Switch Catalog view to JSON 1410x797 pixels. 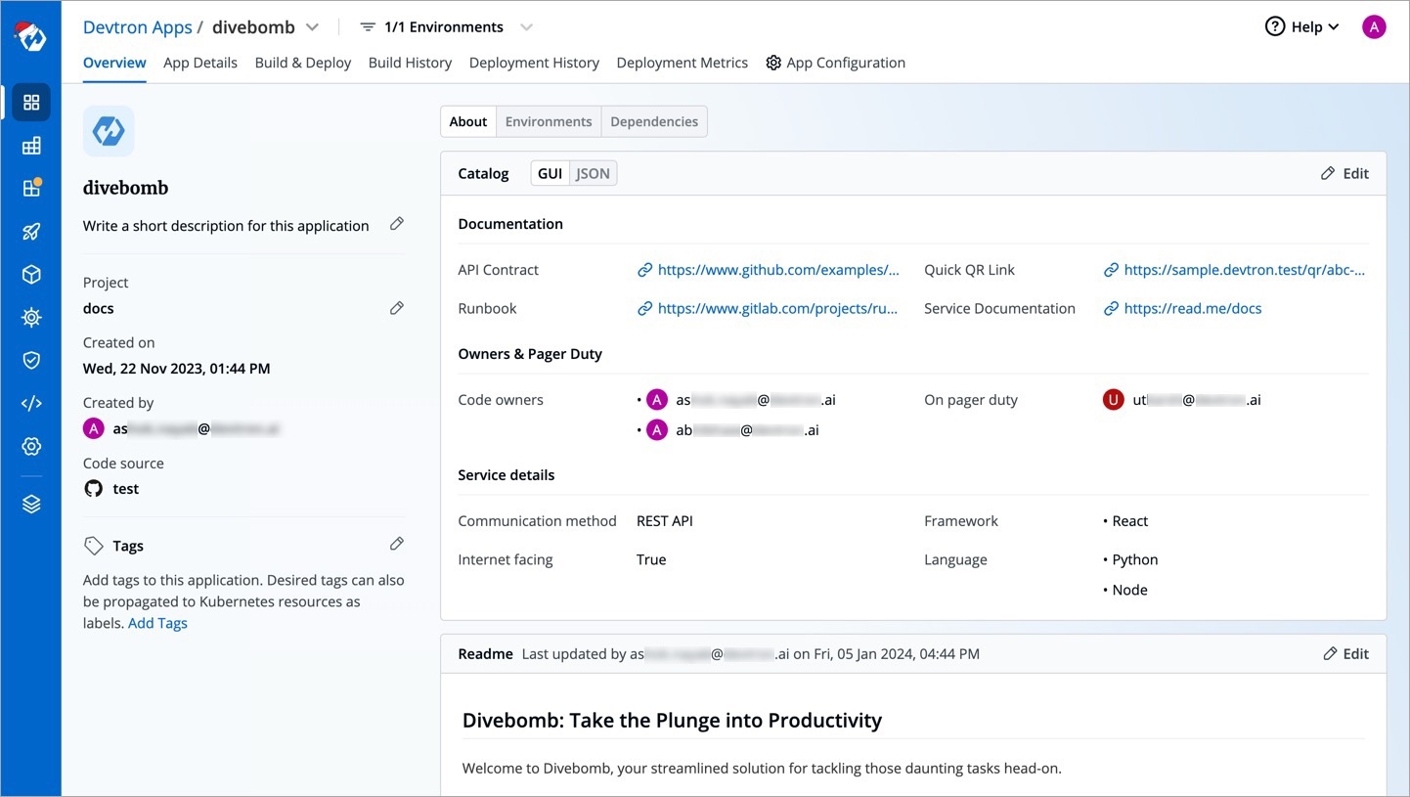pos(593,174)
